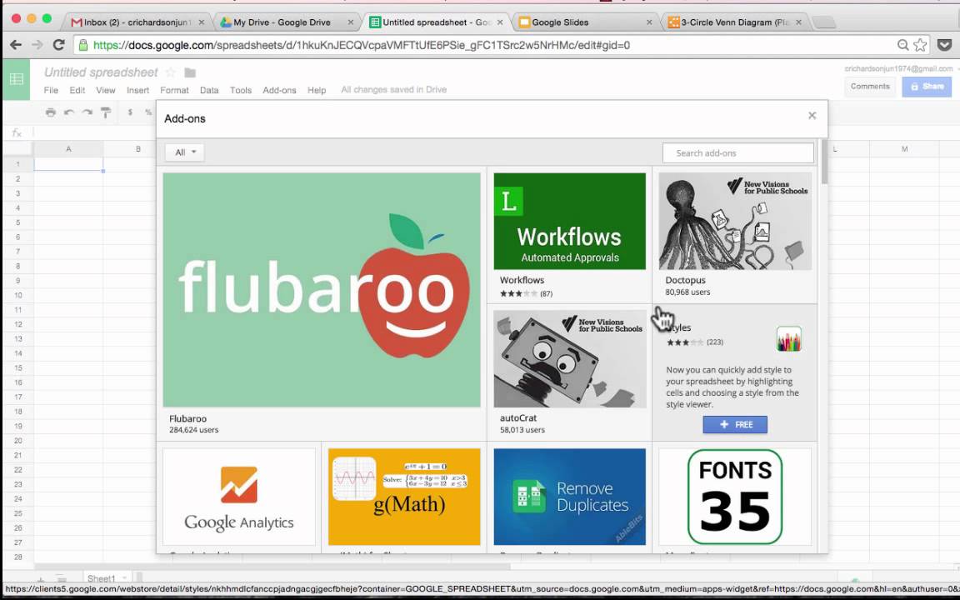The image size is (960, 600).
Task: Open the Doctopus octopus thumbnail
Action: coord(735,221)
